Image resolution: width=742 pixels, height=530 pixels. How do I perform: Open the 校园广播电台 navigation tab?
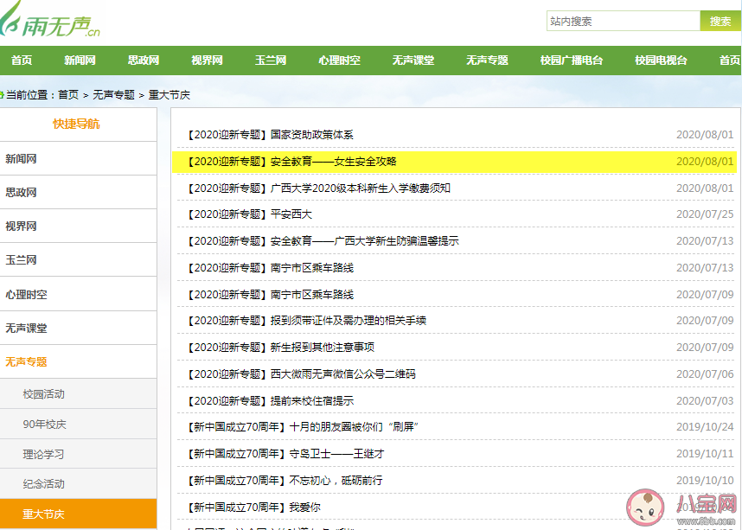[571, 61]
